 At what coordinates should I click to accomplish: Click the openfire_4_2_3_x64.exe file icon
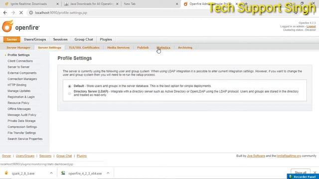(x=63, y=173)
